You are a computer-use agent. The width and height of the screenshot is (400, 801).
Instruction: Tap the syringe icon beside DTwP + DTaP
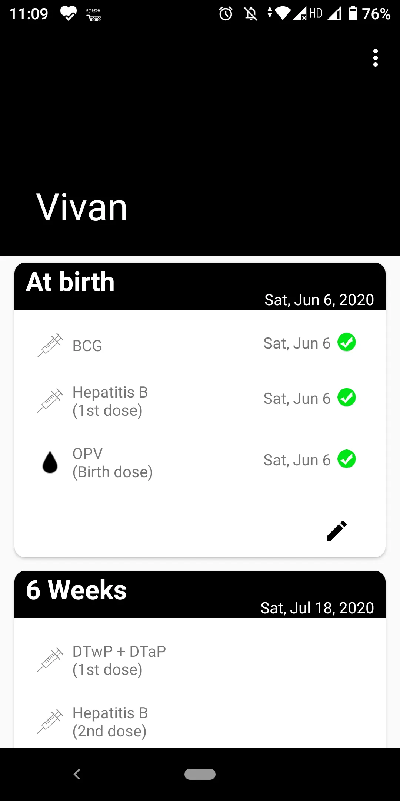(x=50, y=660)
